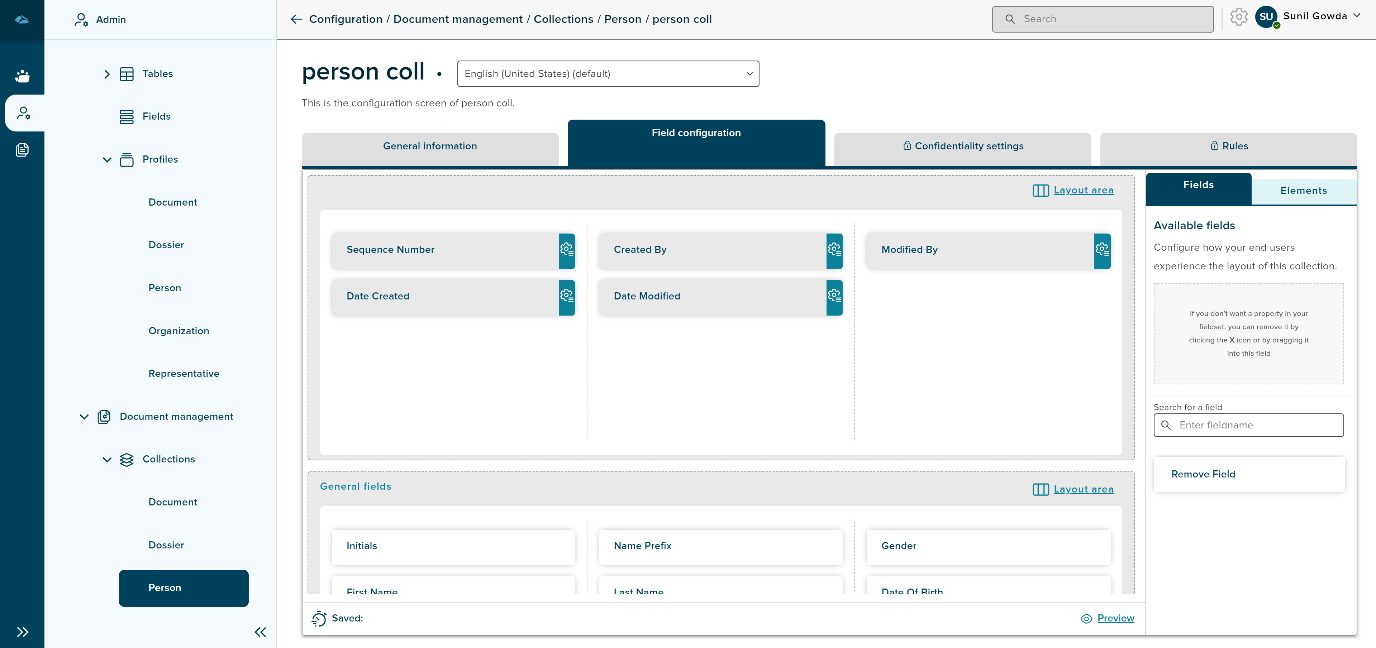Open the documents icon in dark sidebar
Screen dimensions: 1376x648
click(x=23, y=150)
